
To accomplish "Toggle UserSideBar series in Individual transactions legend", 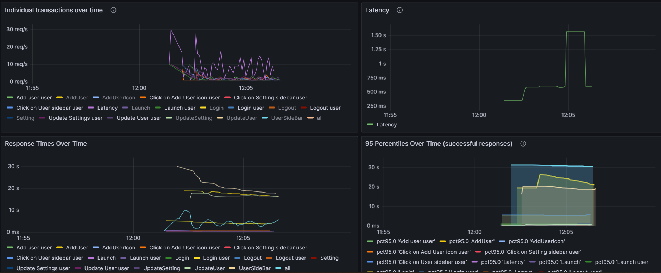I will point(287,118).
